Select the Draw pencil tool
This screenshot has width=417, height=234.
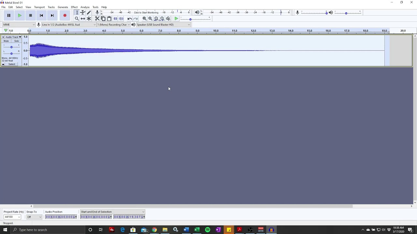click(89, 12)
